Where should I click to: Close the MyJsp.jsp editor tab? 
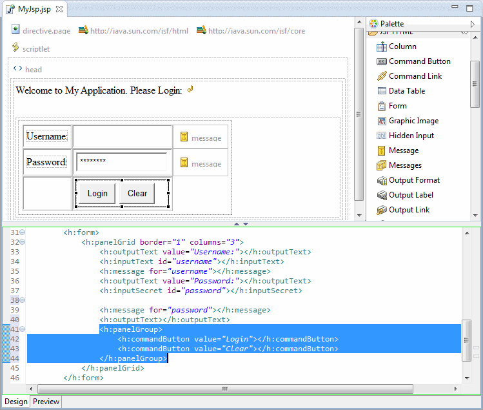click(59, 10)
